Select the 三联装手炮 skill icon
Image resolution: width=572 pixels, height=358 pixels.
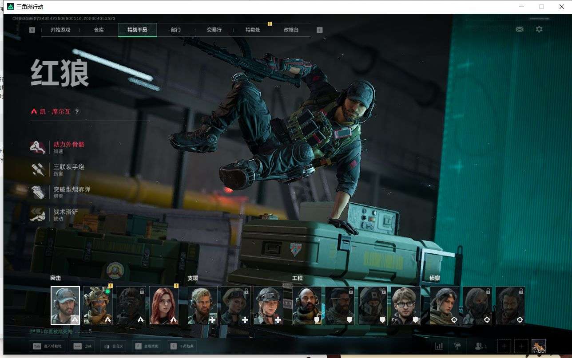38,170
